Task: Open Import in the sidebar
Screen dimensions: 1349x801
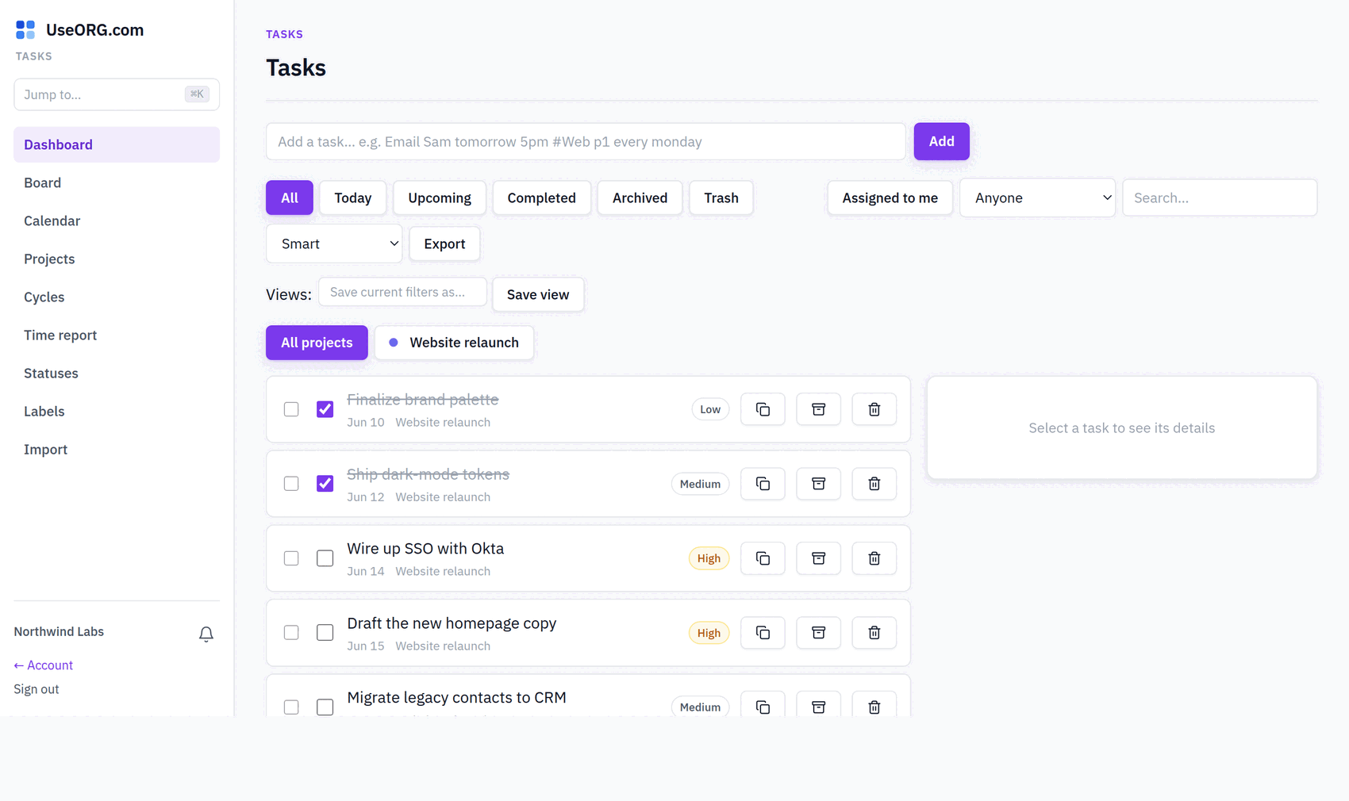Action: (117, 449)
